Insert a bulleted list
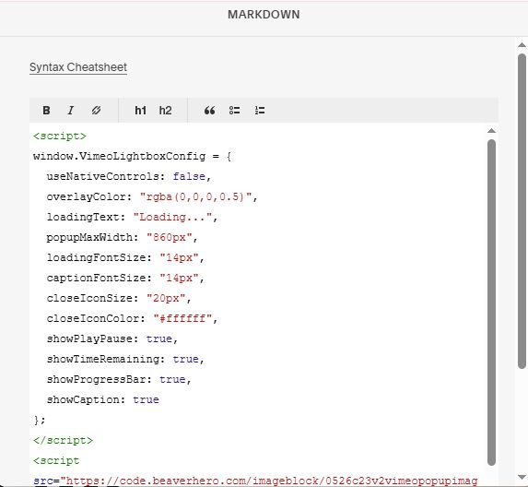The width and height of the screenshot is (528, 487). 234,110
